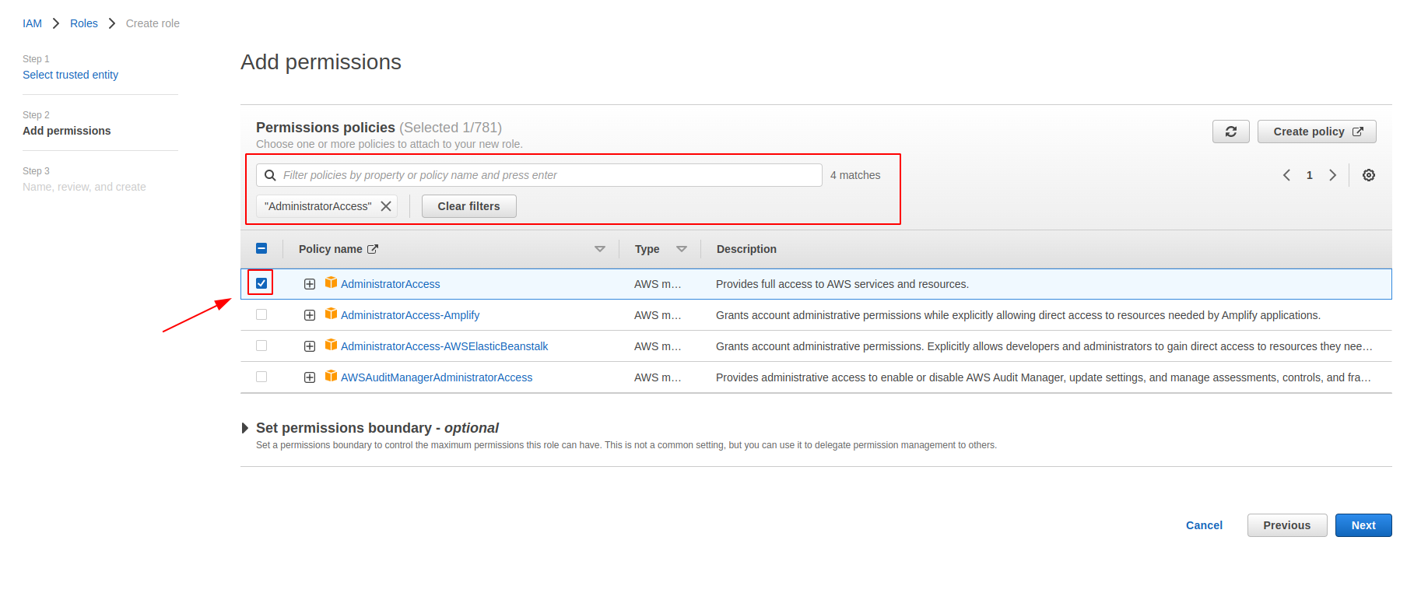The height and width of the screenshot is (593, 1414).
Task: Open the AdministratorAccess policy link
Action: click(x=391, y=284)
